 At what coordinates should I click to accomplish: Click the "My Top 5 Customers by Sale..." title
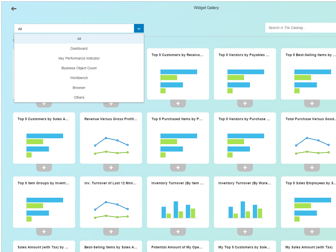[x=244, y=247]
